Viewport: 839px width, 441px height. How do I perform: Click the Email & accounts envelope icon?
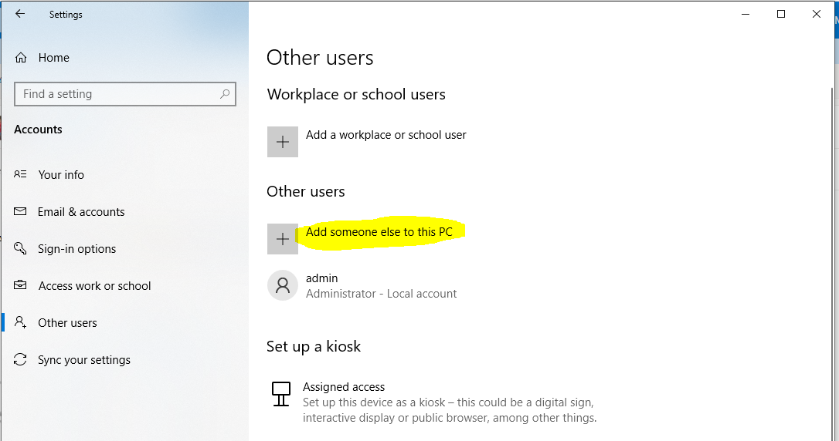pos(20,211)
